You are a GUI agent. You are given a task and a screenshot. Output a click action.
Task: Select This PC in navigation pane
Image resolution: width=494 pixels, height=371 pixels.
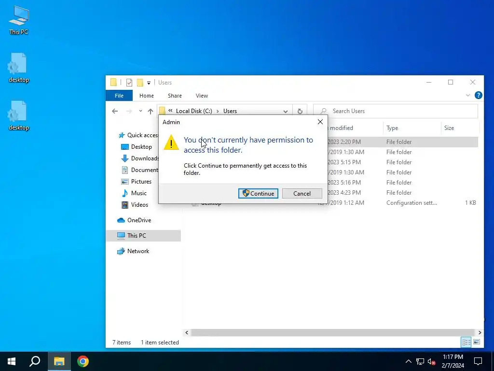tap(143, 236)
